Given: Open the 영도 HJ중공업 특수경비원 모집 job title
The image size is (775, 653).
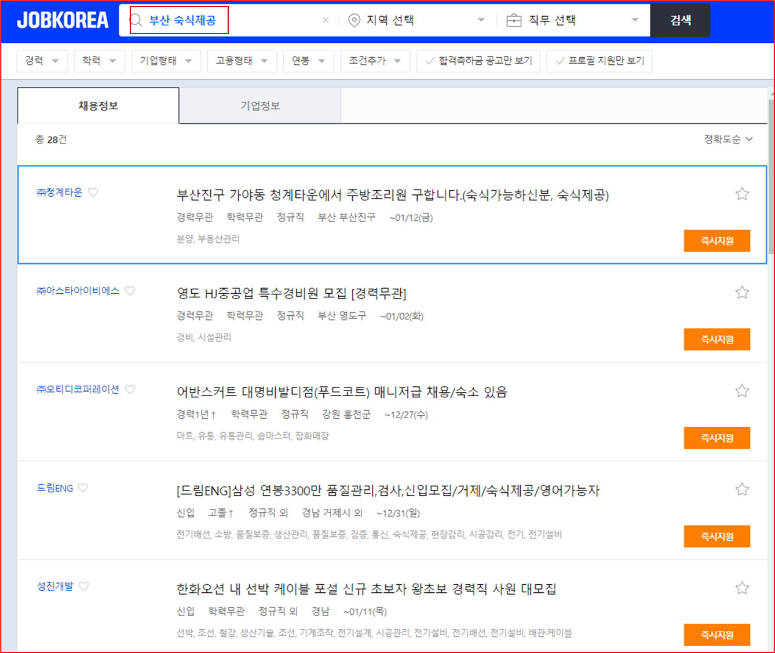Looking at the screenshot, I should (x=291, y=294).
